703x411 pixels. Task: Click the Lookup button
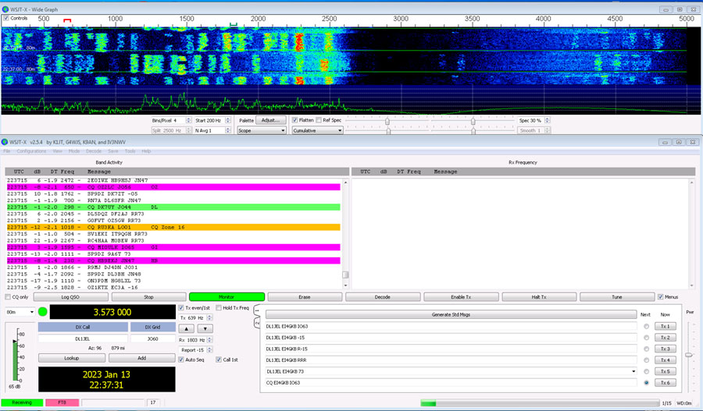click(72, 358)
